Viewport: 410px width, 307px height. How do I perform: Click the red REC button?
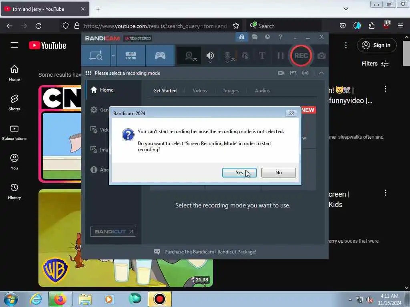[x=301, y=56]
